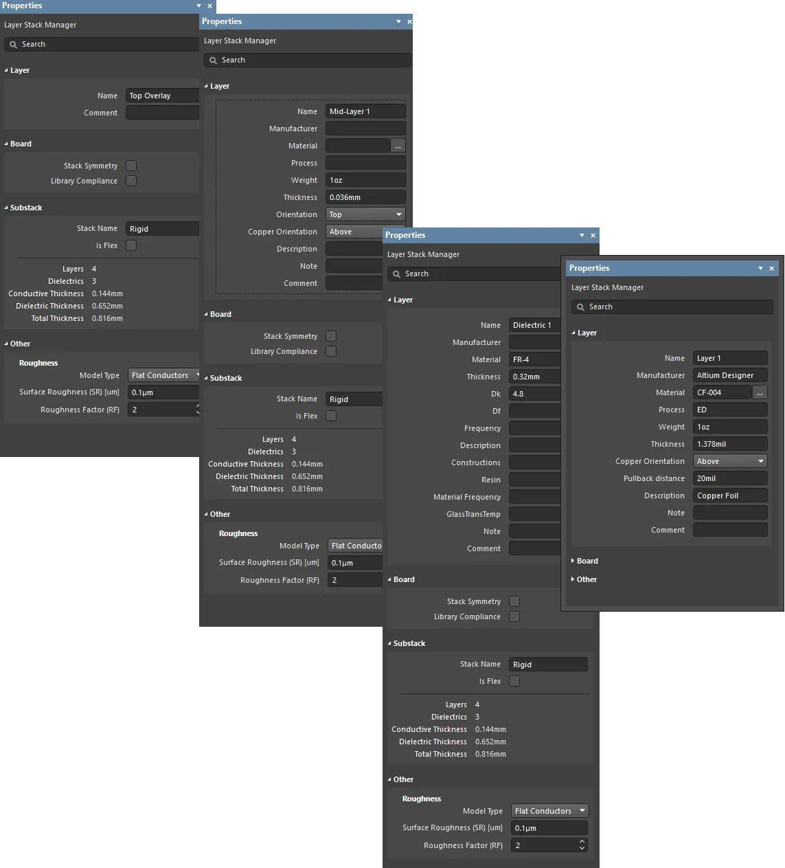Viewport: 785px width, 868px height.
Task: Edit Name field showing Dielectric 1
Action: (535, 325)
